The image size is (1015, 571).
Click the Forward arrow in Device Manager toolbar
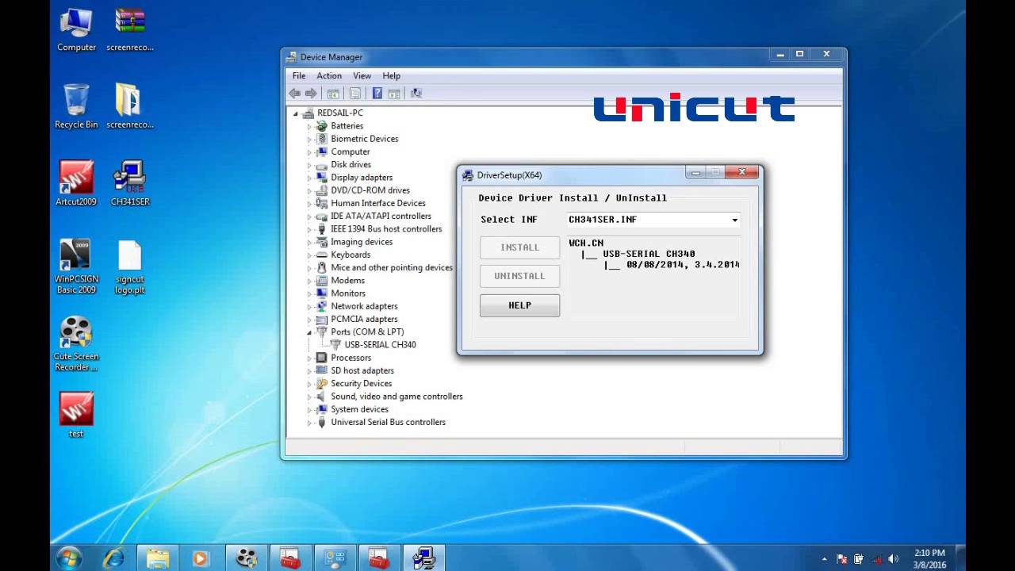click(311, 94)
